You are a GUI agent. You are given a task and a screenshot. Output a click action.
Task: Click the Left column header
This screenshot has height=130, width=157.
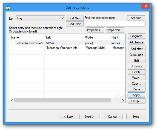[64, 37]
